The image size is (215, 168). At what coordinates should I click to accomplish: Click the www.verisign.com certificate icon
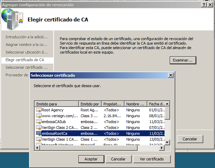(x=39, y=116)
